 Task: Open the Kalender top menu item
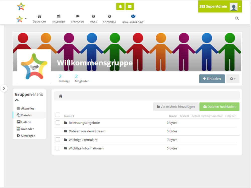click(58, 19)
